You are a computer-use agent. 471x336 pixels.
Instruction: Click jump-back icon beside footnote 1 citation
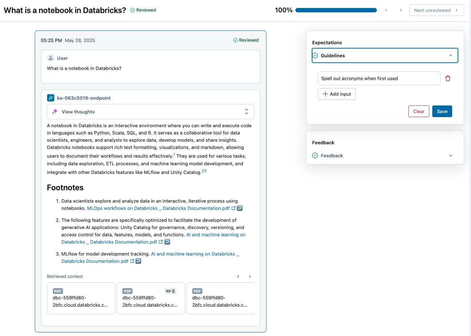[x=240, y=208]
